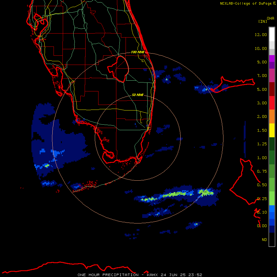This screenshot has width=277, height=277.
Task: Click the ONE HOUR PRECIPITATION title text
Action: coord(108,275)
